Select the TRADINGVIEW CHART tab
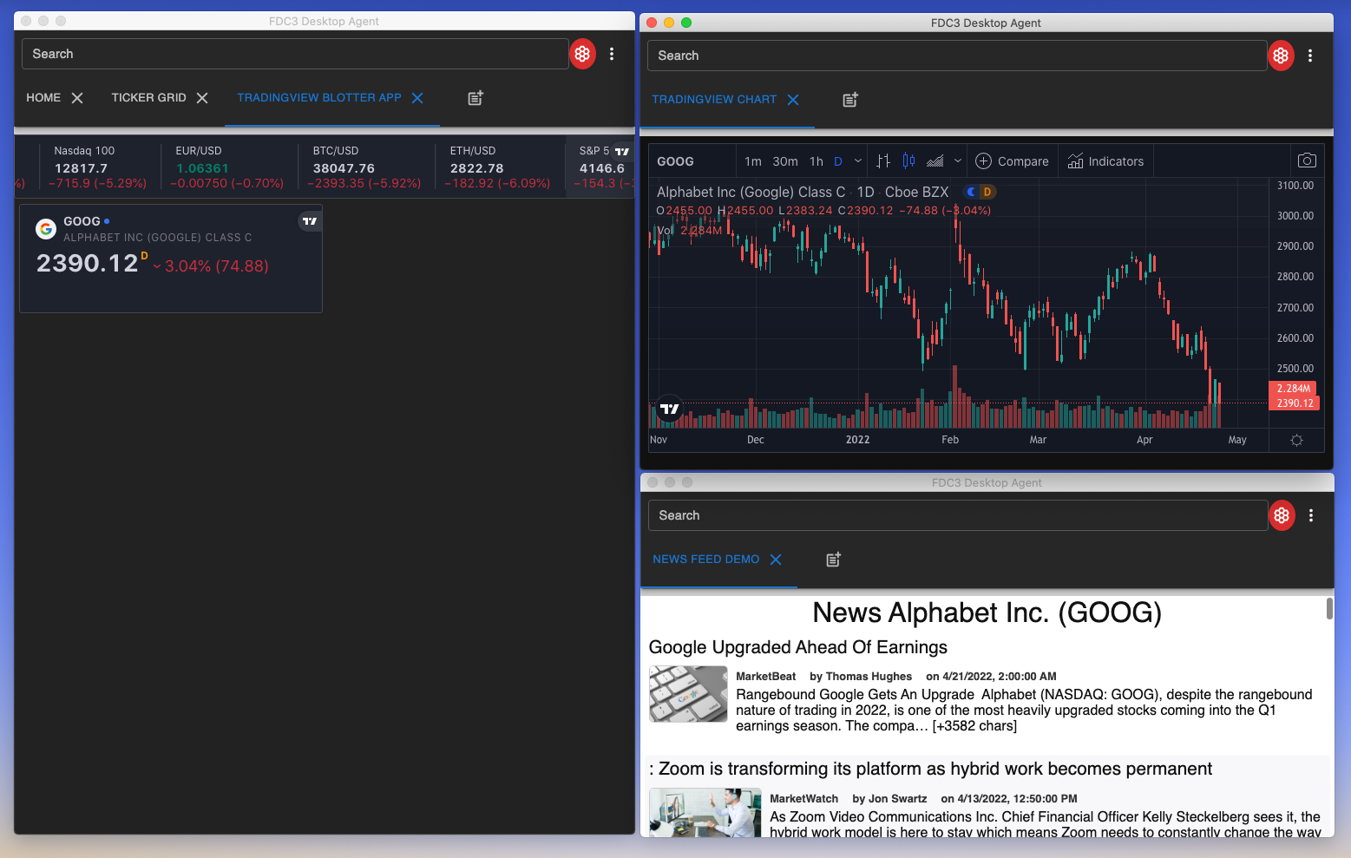Image resolution: width=1351 pixels, height=858 pixels. [x=714, y=100]
